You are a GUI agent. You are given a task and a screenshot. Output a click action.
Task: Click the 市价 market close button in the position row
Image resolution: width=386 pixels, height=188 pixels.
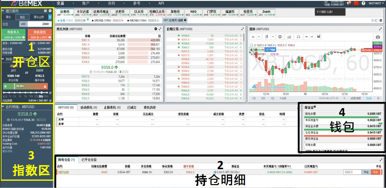(x=375, y=172)
